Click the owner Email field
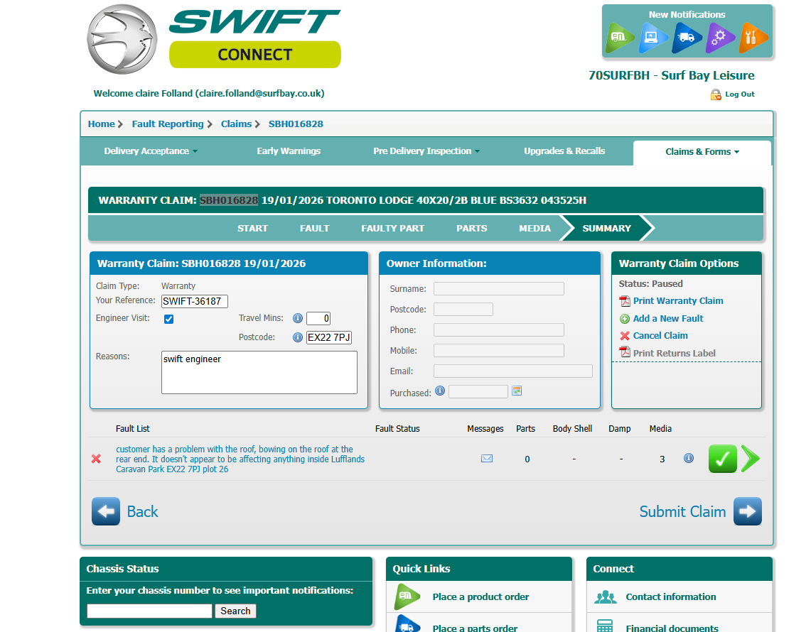This screenshot has height=632, width=811. pos(513,371)
